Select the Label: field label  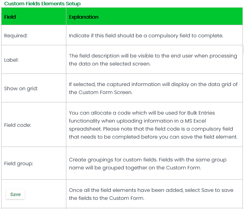click(11, 60)
